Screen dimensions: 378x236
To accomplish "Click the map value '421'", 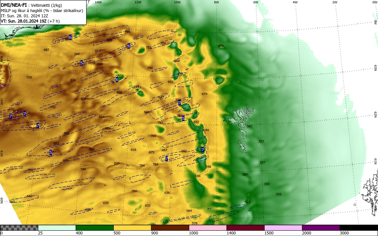I will pos(248,202).
